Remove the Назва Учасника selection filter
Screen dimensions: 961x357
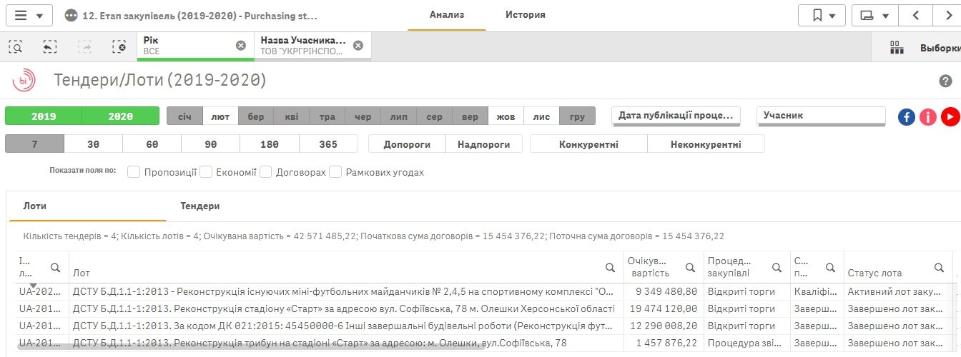(x=358, y=46)
